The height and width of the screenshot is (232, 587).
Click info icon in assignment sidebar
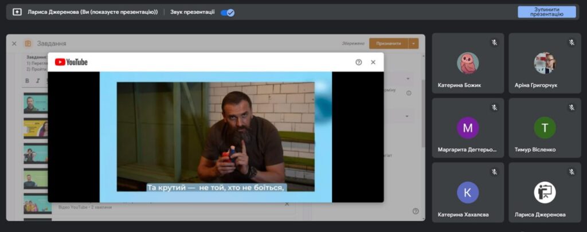409,93
